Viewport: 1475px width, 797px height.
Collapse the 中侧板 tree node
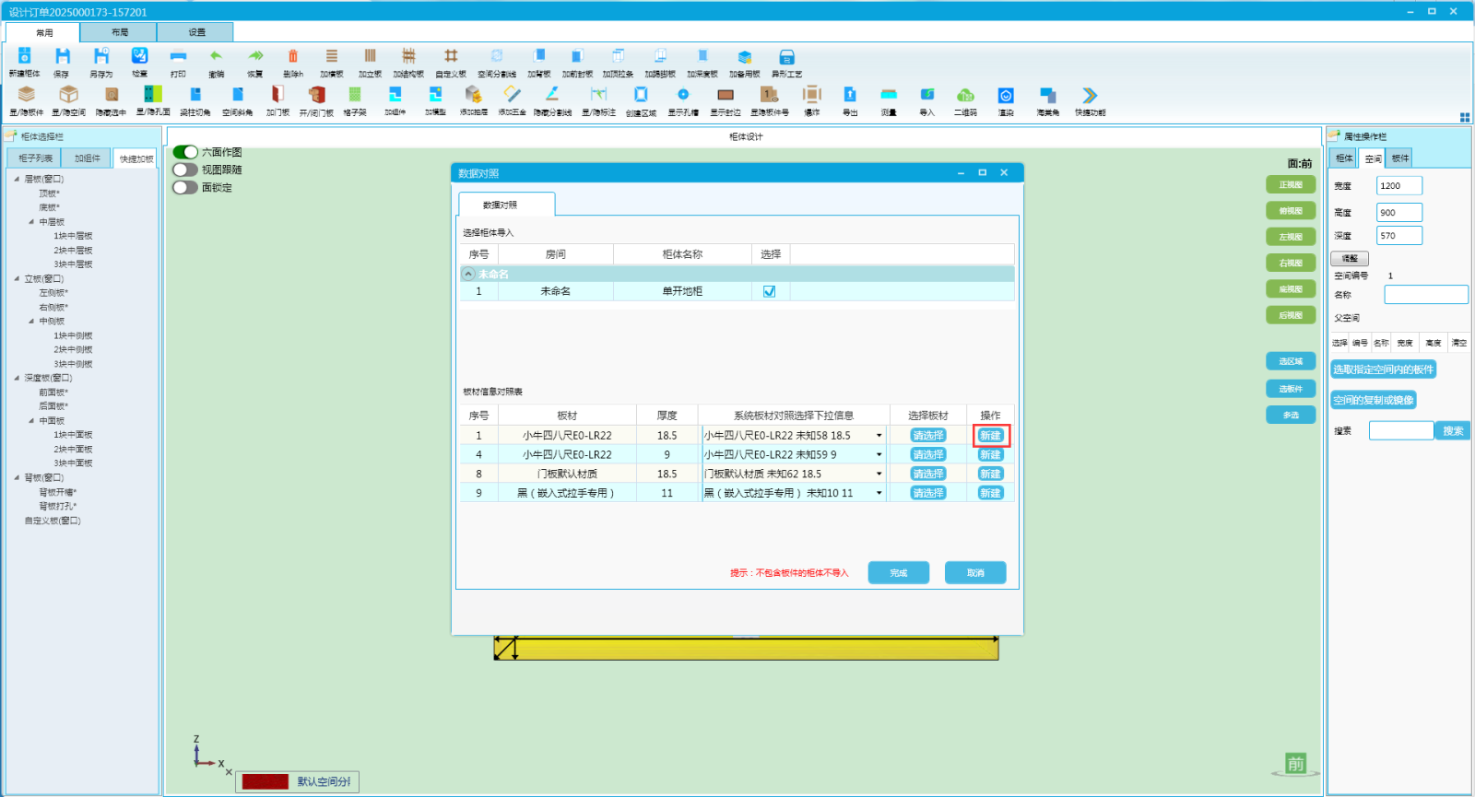31,322
